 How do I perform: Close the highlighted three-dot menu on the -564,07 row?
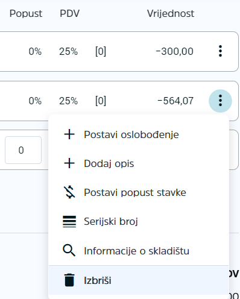[220, 101]
